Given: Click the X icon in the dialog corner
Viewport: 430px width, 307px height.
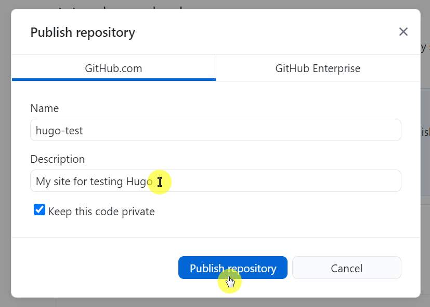Looking at the screenshot, I should click(x=403, y=32).
